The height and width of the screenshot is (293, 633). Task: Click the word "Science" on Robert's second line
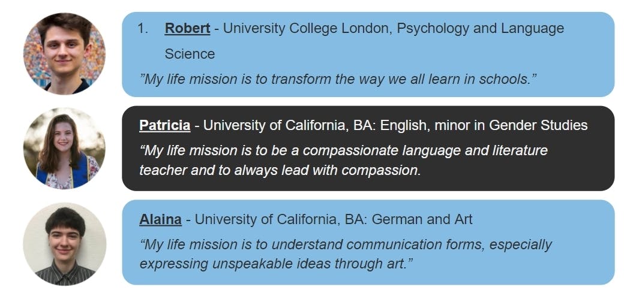[x=190, y=54]
